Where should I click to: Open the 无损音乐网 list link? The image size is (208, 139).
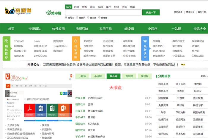click(13, 125)
